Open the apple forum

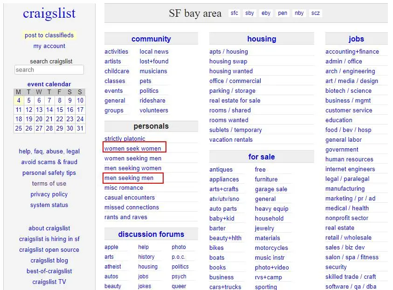(111, 247)
